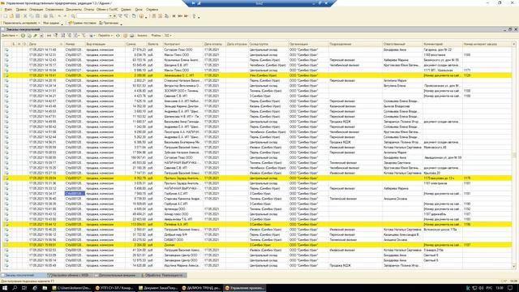Open the Сервис menu
The height and width of the screenshot is (292, 519).
[126, 10]
